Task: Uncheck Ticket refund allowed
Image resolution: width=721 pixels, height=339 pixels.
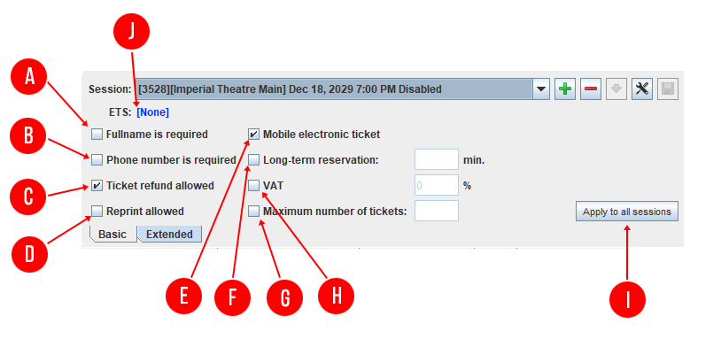Action: pos(97,186)
